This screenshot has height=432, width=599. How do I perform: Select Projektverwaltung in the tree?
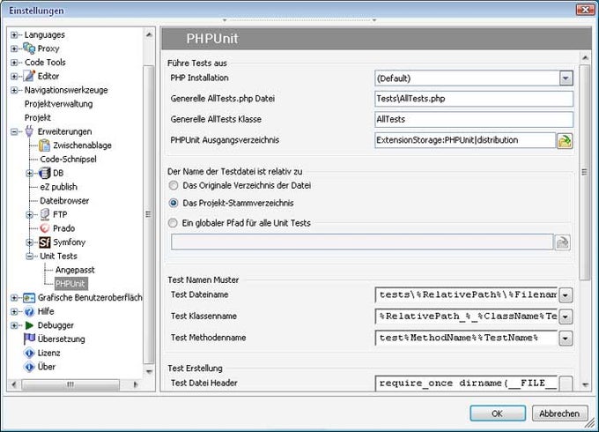click(x=58, y=104)
